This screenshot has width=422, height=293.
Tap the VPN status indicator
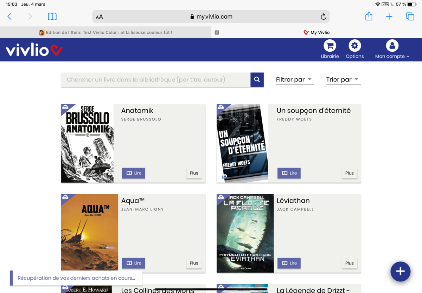[x=385, y=4]
